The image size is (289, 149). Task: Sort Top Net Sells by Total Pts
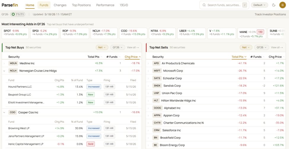tap(239, 57)
